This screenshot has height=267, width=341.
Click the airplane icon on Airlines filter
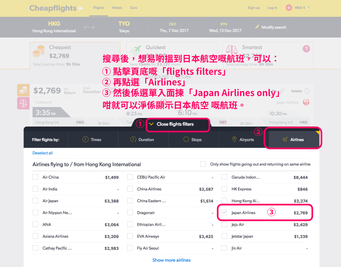pyautogui.click(x=285, y=139)
